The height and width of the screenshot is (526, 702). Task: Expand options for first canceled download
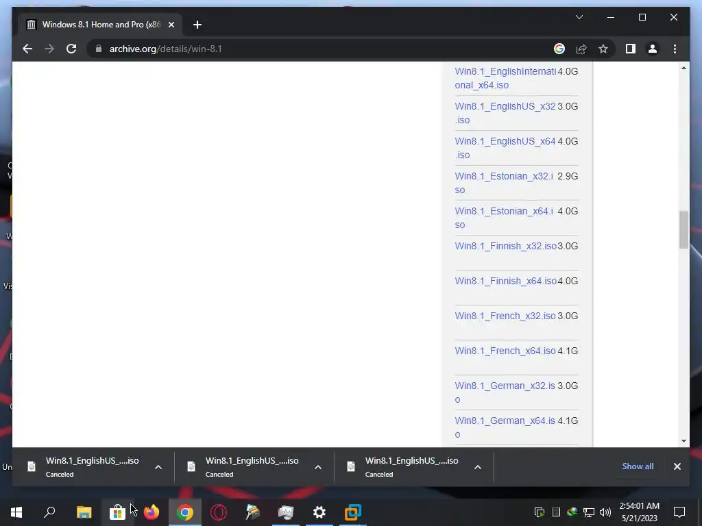[158, 467]
